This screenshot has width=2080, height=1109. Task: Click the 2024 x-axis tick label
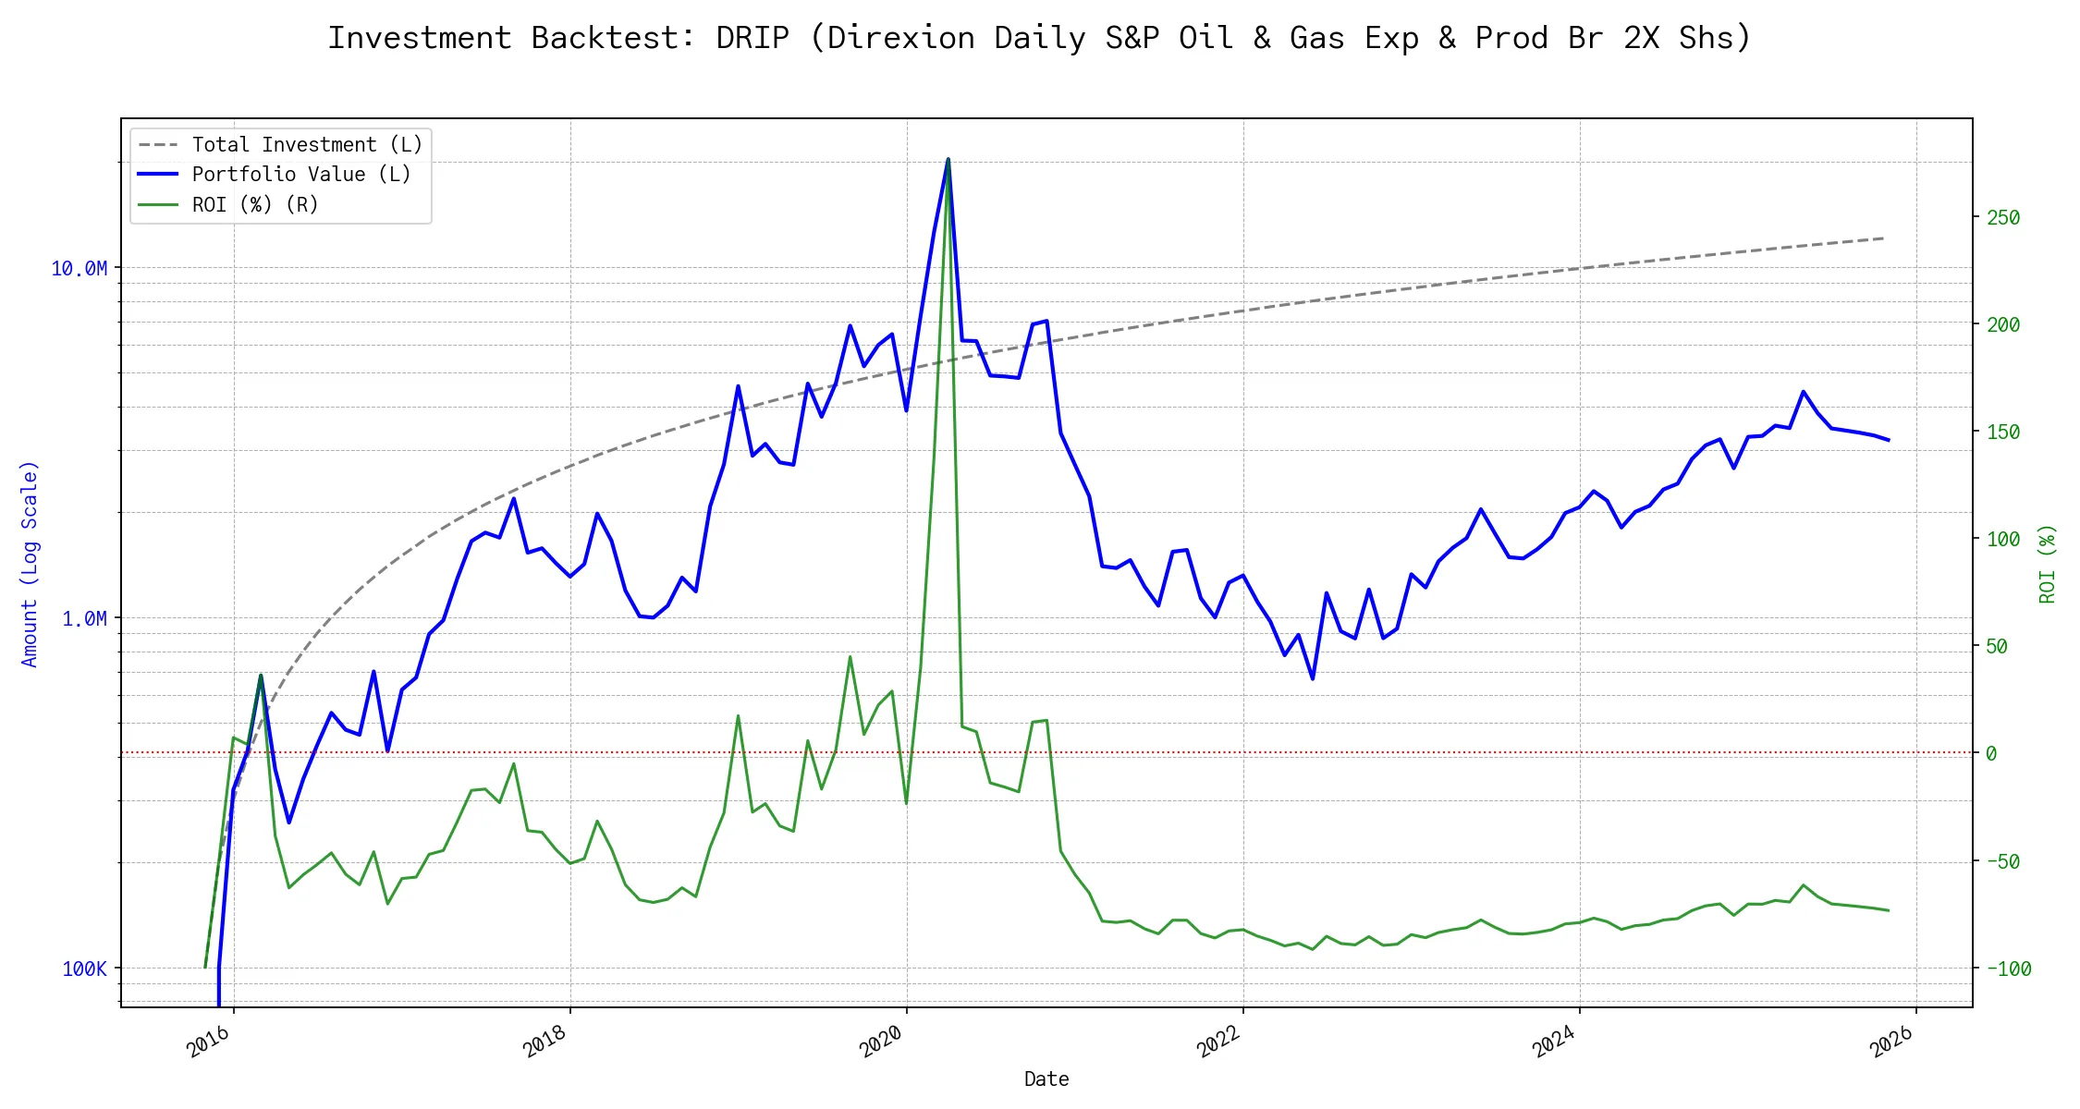(x=1554, y=1042)
